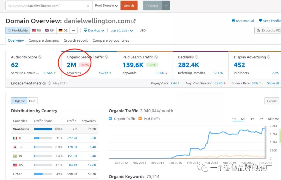
Task: Open the Overview tab
Action: point(16,41)
